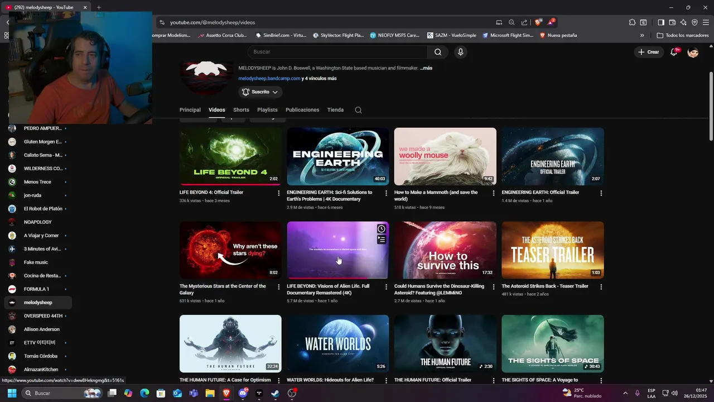Open the Playlists tab
This screenshot has width=714, height=402.
point(267,110)
